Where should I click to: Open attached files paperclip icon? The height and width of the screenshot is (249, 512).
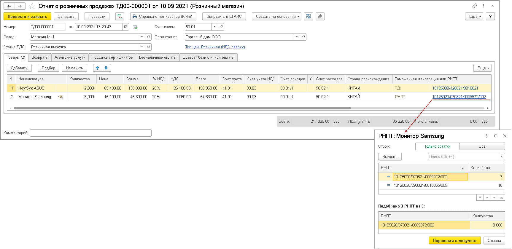click(320, 17)
